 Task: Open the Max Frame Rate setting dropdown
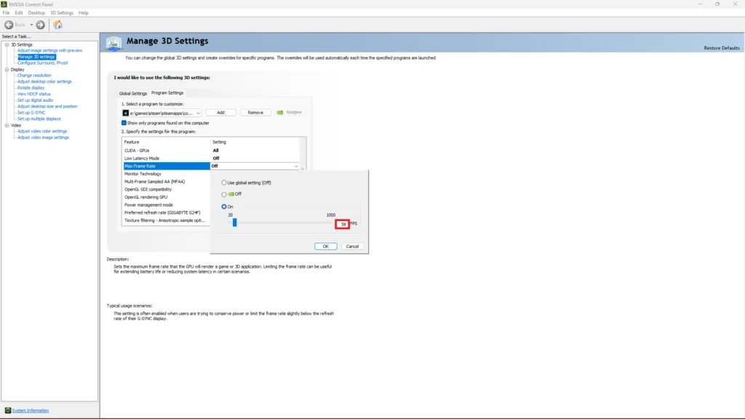(296, 167)
